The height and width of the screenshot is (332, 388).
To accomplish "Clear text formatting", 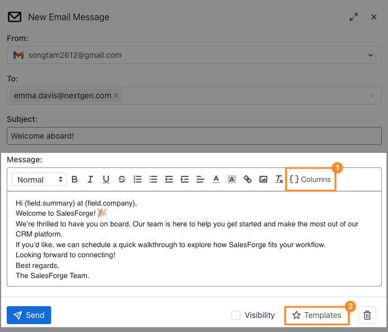I will pos(279,180).
